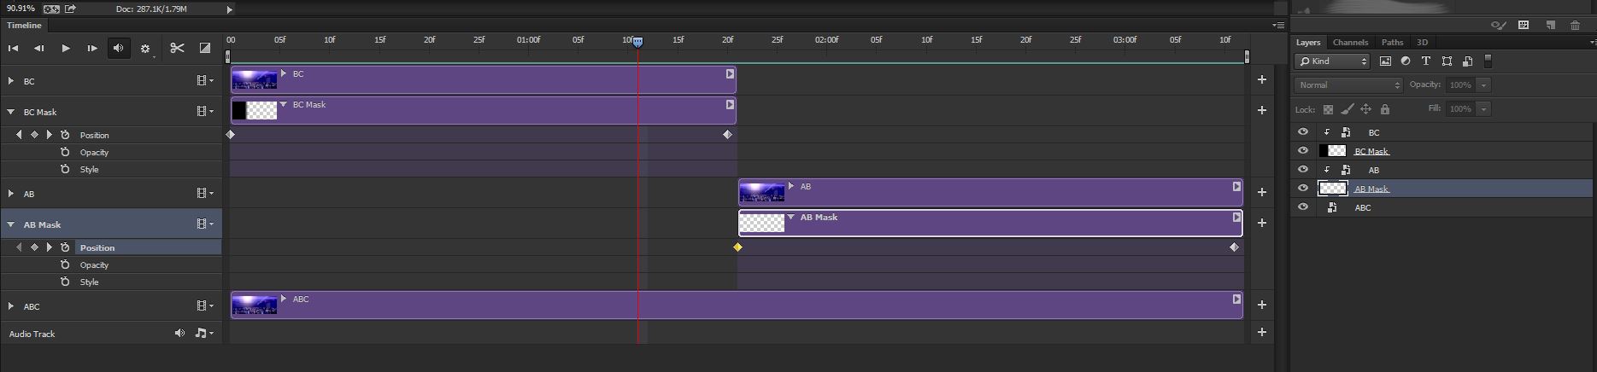This screenshot has width=1597, height=372.
Task: Toggle the Opacity stopwatch under AB Mask
Action: (65, 264)
